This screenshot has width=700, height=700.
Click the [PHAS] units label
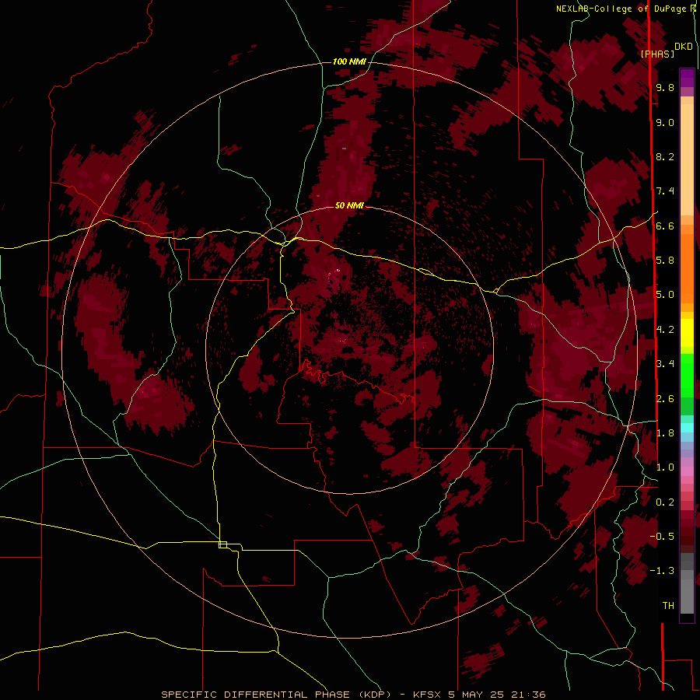point(657,54)
